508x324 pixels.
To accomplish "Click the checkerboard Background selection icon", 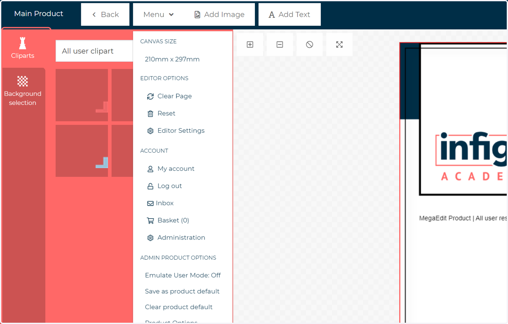I will pos(22,81).
